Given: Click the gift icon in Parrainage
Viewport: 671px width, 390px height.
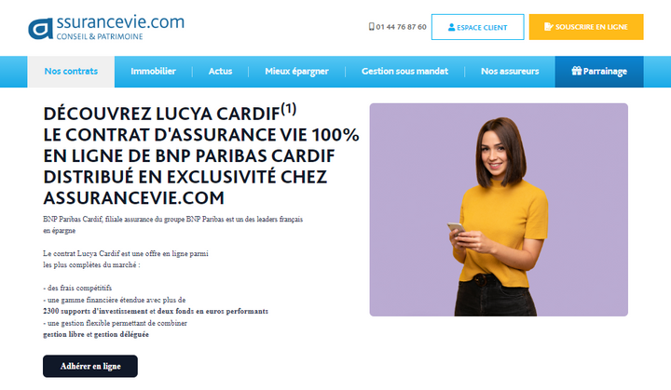Looking at the screenshot, I should [x=577, y=71].
